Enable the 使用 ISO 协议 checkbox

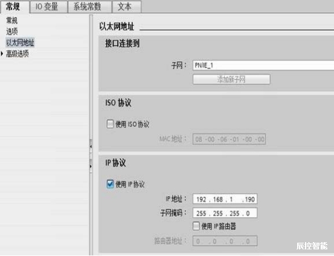coord(110,124)
